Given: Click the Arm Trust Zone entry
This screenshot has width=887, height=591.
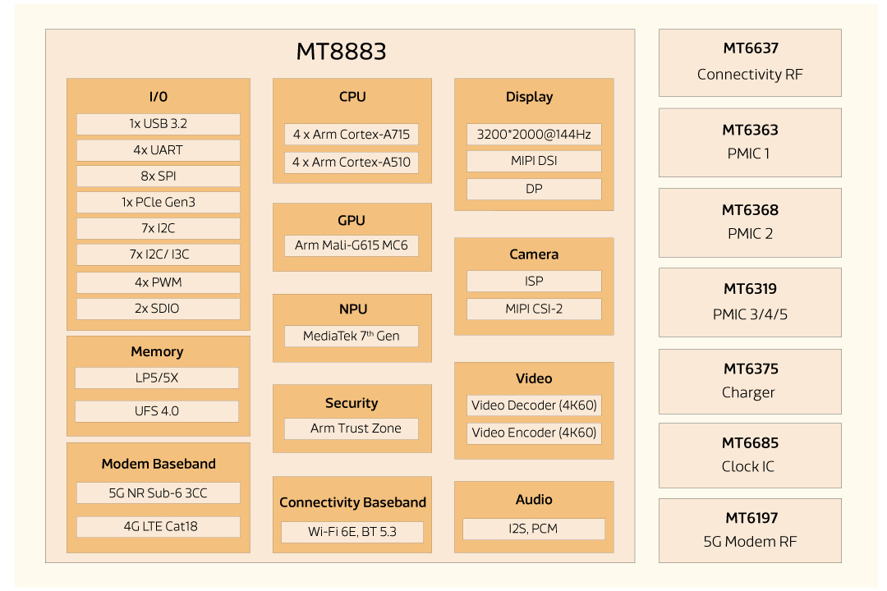Looking at the screenshot, I should point(352,428).
